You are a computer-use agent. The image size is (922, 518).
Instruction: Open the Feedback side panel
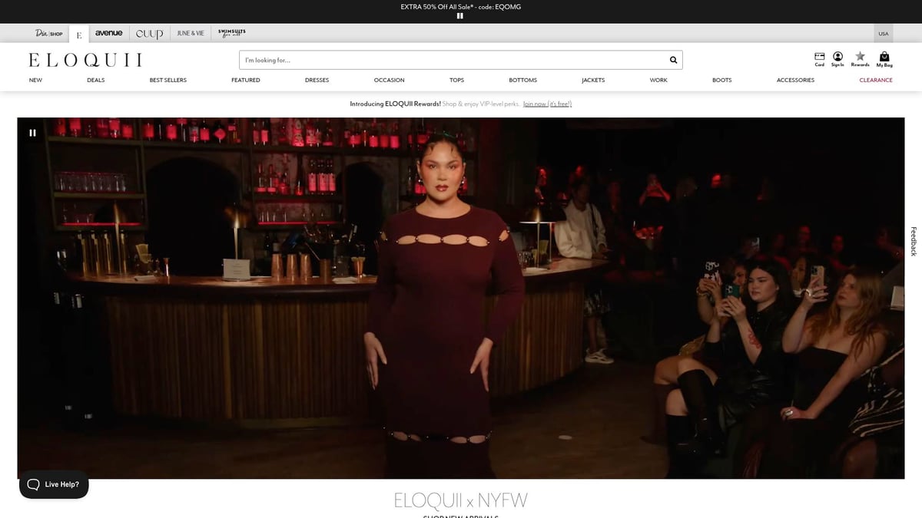pos(912,239)
